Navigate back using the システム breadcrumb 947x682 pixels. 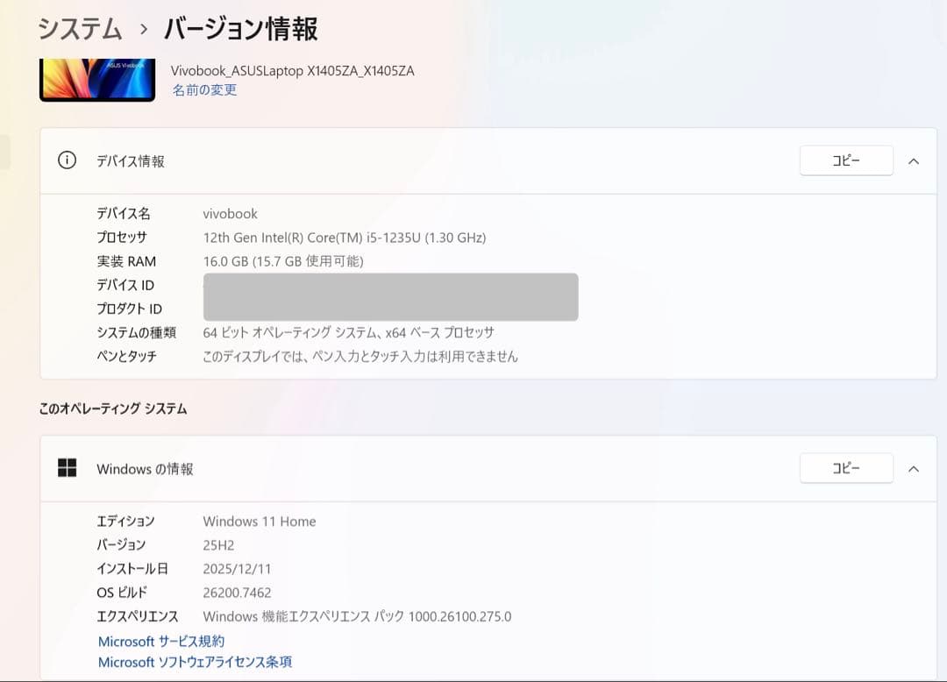[x=79, y=29]
